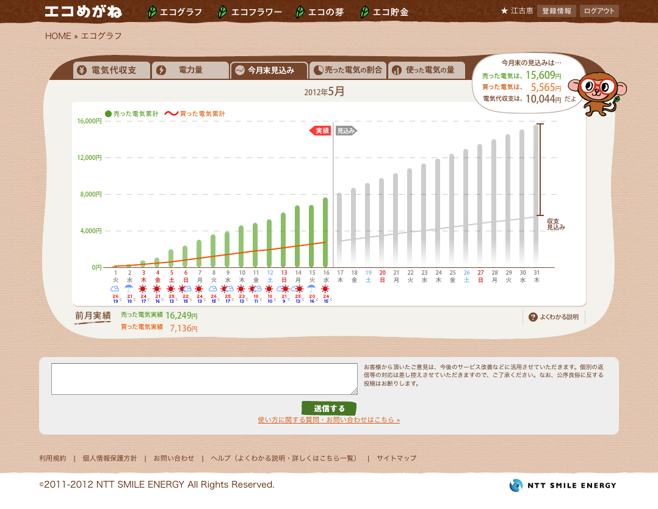Switch to the 今月末見込み tab
The width and height of the screenshot is (658, 509).
point(269,71)
